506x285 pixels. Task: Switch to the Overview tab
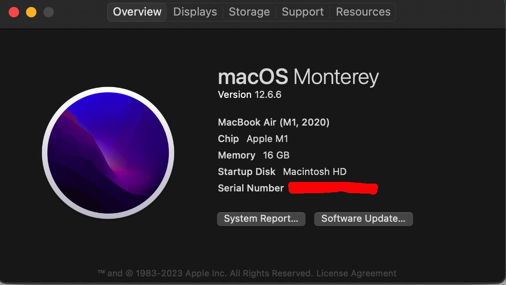pos(137,12)
